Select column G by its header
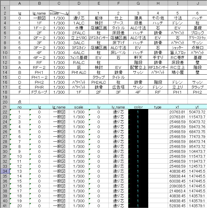 pos(138,3)
